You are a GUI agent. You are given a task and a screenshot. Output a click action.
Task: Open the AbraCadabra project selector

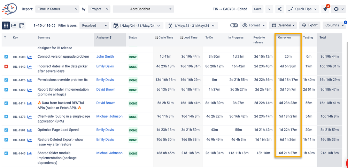[x=144, y=9]
